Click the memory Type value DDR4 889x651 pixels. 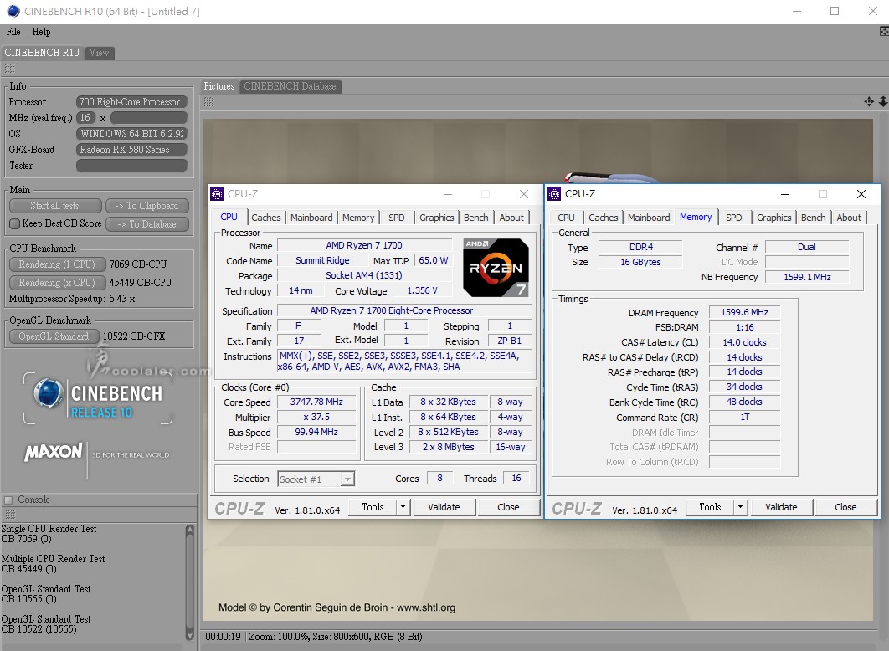click(640, 247)
